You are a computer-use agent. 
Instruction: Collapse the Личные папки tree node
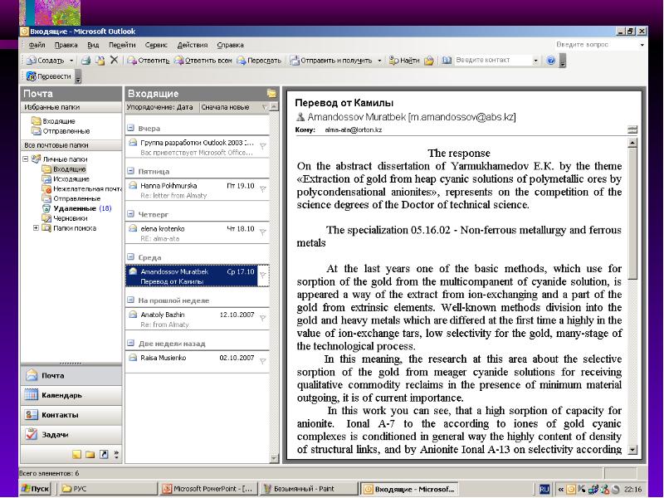pos(26,159)
